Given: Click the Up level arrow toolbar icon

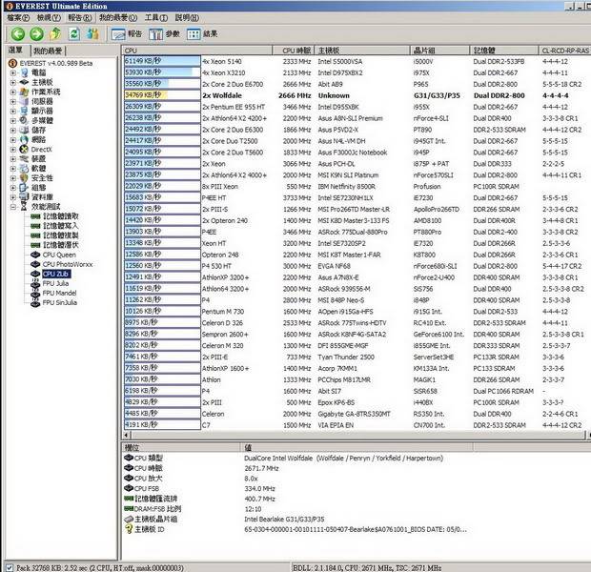Looking at the screenshot, I should coord(55,34).
